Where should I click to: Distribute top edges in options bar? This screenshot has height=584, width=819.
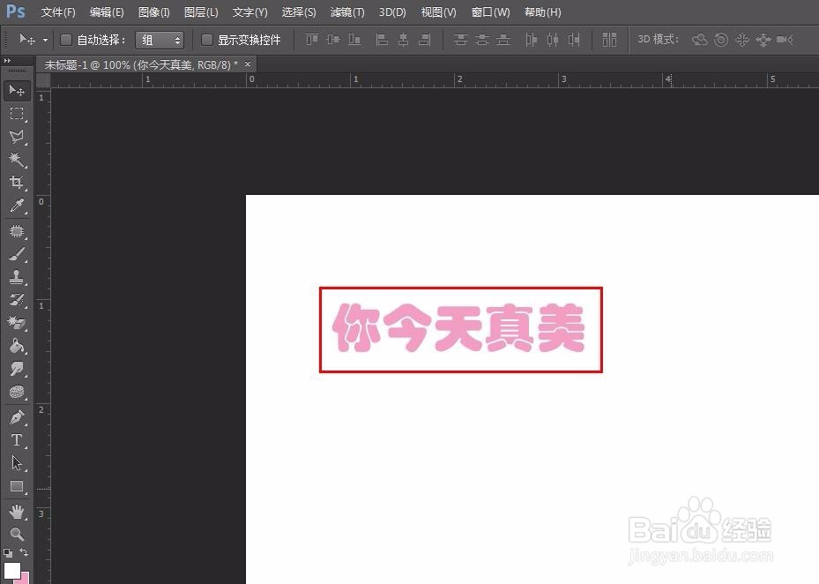[x=460, y=40]
